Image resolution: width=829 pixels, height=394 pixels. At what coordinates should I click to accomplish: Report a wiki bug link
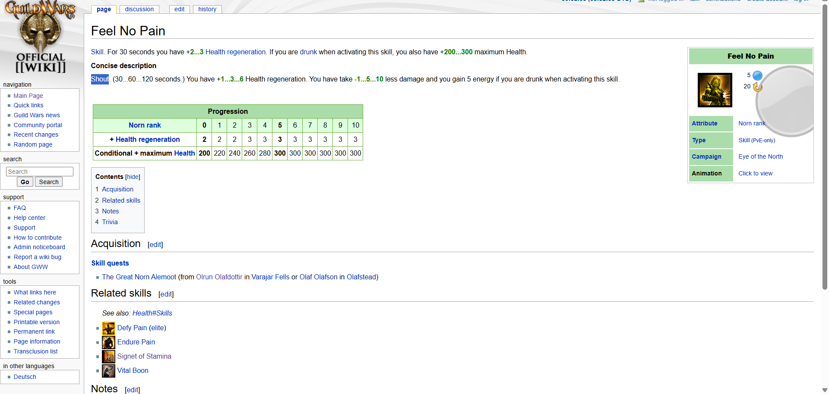[x=37, y=257]
